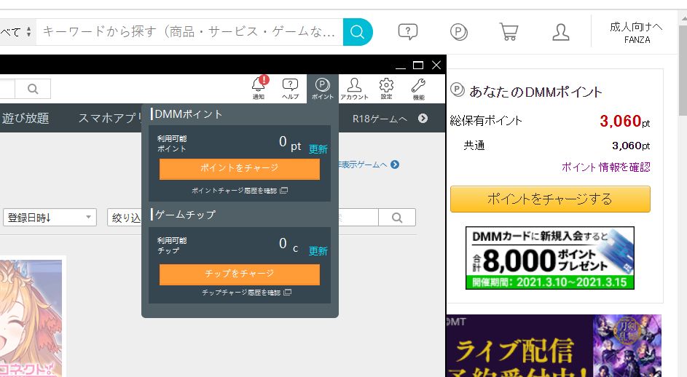Open the points P icon in website header
The height and width of the screenshot is (377, 687).
pyautogui.click(x=459, y=32)
